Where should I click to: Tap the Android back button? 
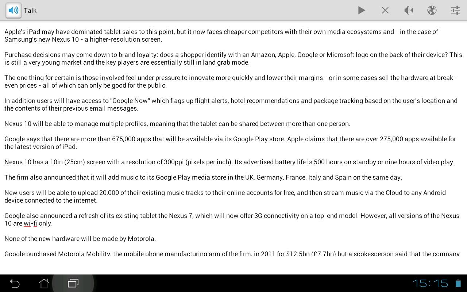pos(15,283)
